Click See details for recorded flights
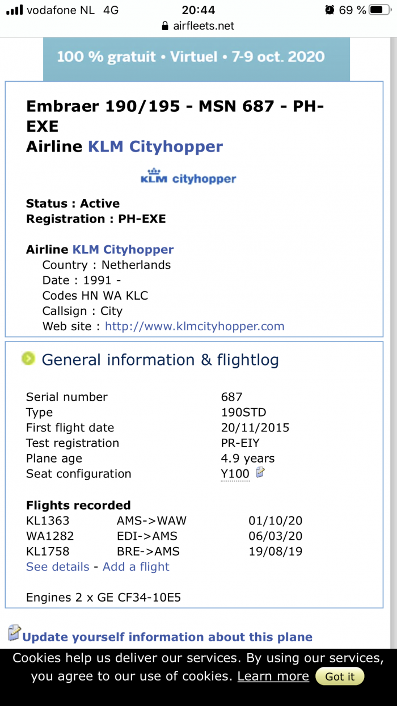The width and height of the screenshot is (397, 706). pyautogui.click(x=58, y=566)
